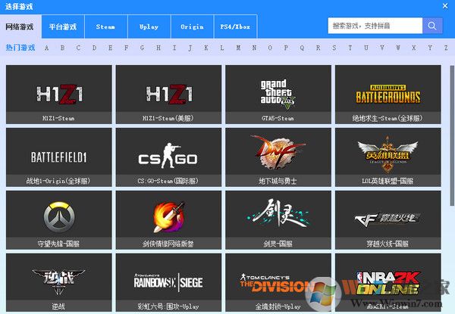The image size is (455, 314).
Task: Filter games by letter A
Action: click(47, 48)
